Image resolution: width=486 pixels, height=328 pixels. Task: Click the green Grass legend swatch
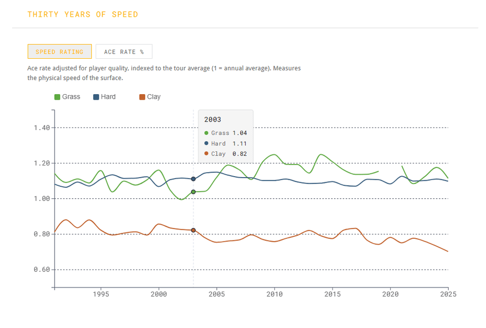pos(57,97)
